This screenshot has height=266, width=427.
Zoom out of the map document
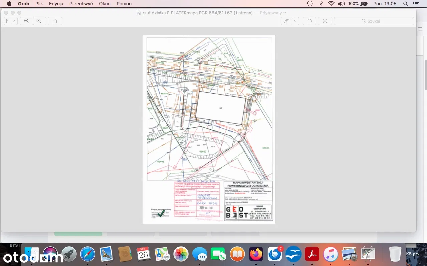[27, 21]
